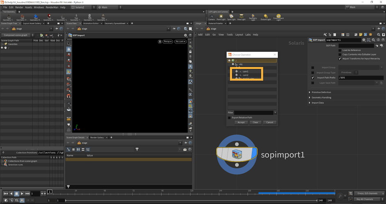Click the timeline play forward button

[21, 193]
